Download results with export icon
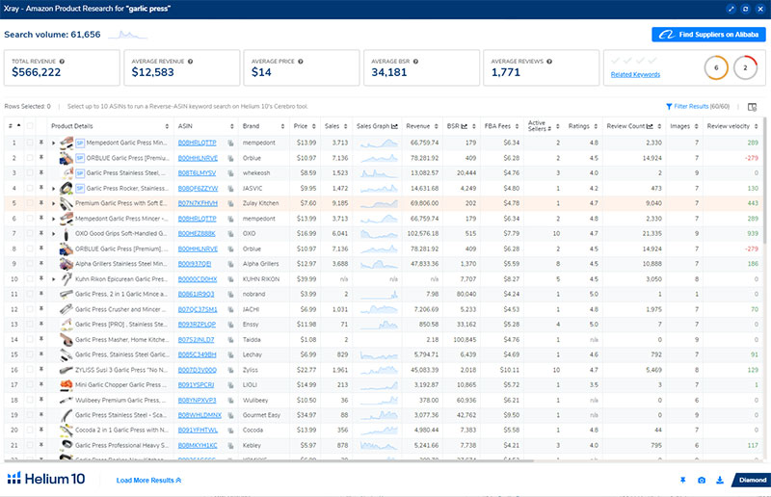Image resolution: width=771 pixels, height=497 pixels. 720,481
